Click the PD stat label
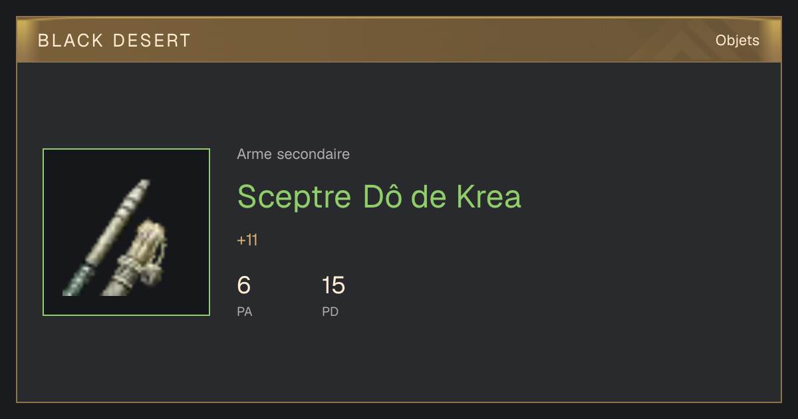The height and width of the screenshot is (419, 798). pos(331,311)
